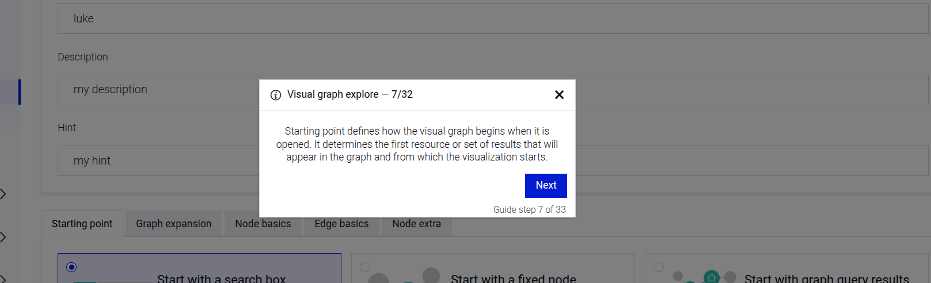Image resolution: width=931 pixels, height=283 pixels.
Task: Expand the bottom sidebar chevron arrow
Action: [x=3, y=278]
